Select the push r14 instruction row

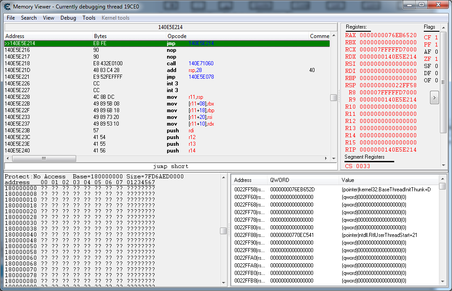167,151
